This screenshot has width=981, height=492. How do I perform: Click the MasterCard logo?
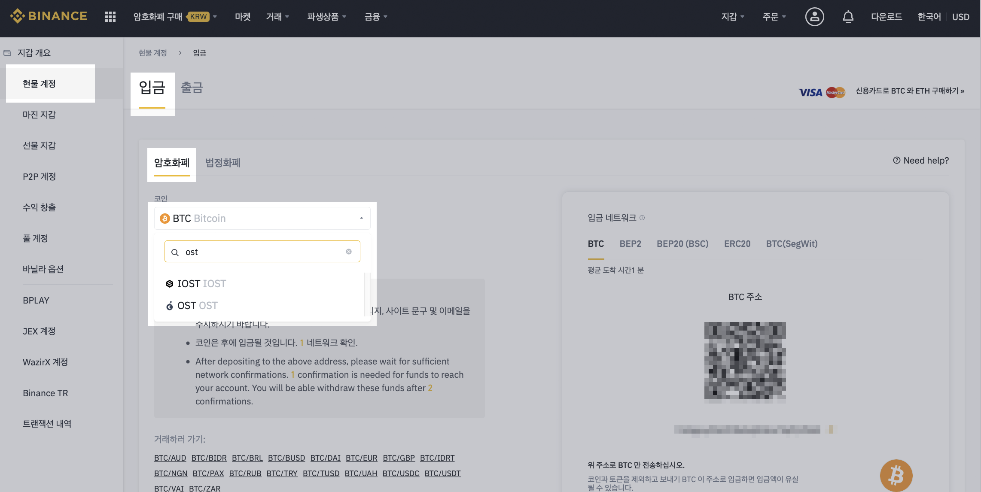pyautogui.click(x=835, y=92)
